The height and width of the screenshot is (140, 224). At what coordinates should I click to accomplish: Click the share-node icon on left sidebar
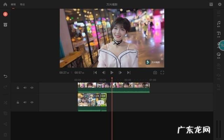(6, 124)
